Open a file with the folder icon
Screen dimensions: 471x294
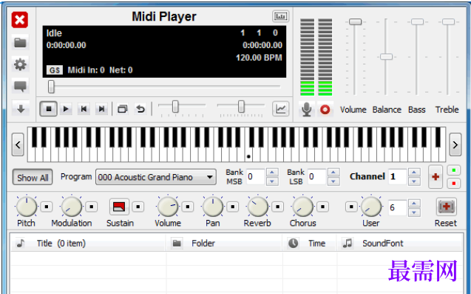click(20, 42)
